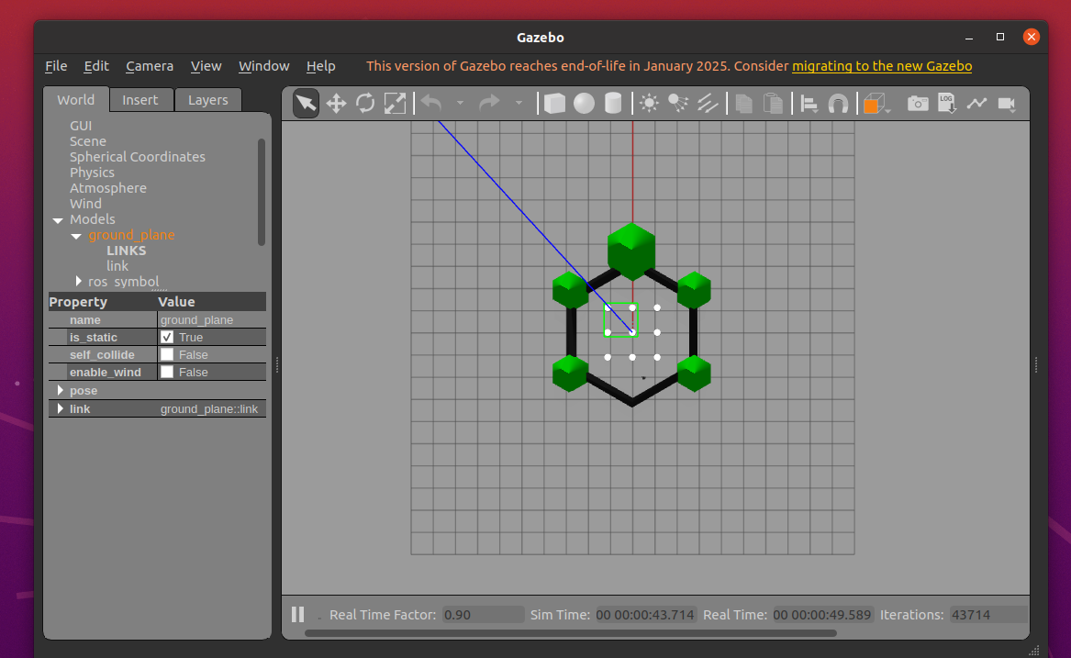Insert a box shape
1071x658 pixels.
(x=554, y=103)
